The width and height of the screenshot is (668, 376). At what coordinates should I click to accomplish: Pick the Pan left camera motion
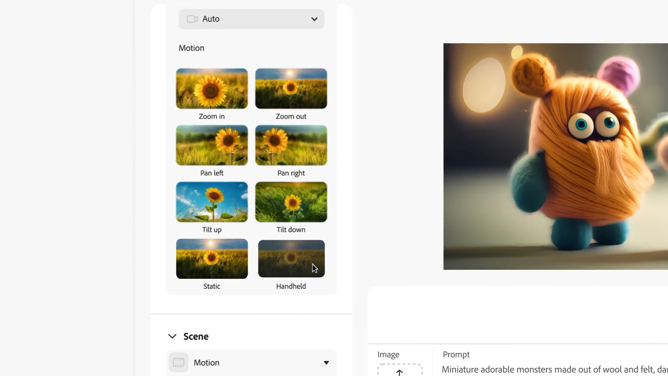[x=212, y=145]
